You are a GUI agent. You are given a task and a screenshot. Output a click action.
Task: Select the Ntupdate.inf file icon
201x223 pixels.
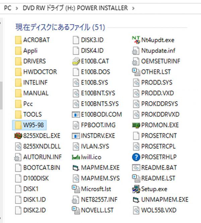pos(136,51)
